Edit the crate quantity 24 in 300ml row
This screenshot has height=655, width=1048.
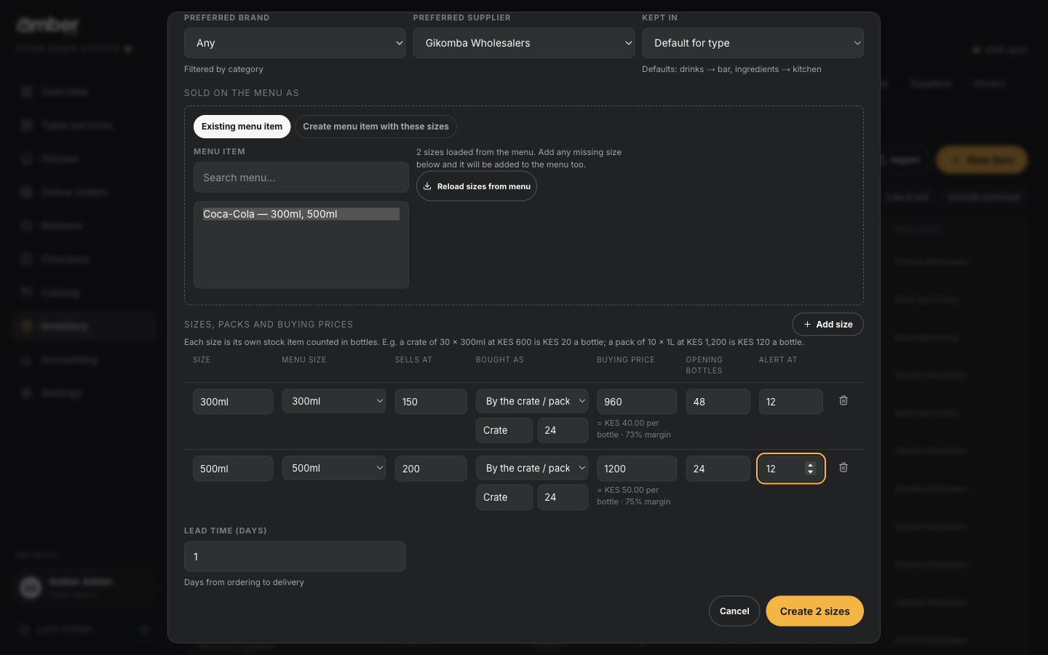[x=563, y=430]
